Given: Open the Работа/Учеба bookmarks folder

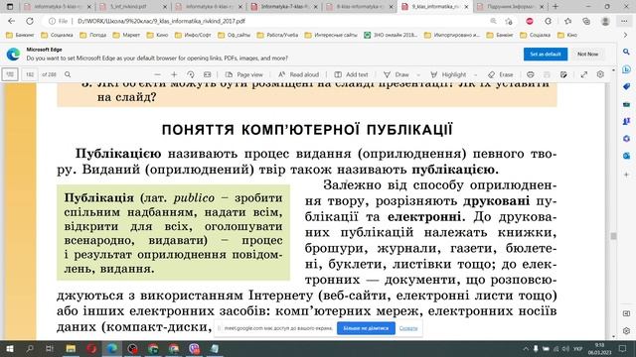Looking at the screenshot, I should tap(277, 36).
